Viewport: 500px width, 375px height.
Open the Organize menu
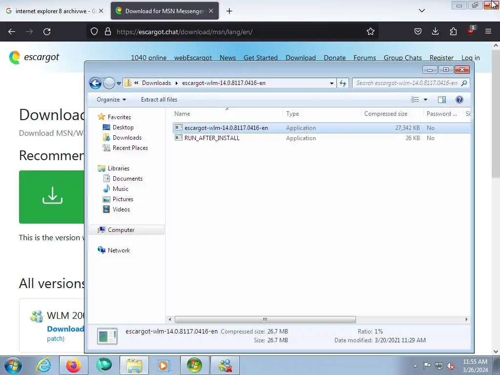111,100
